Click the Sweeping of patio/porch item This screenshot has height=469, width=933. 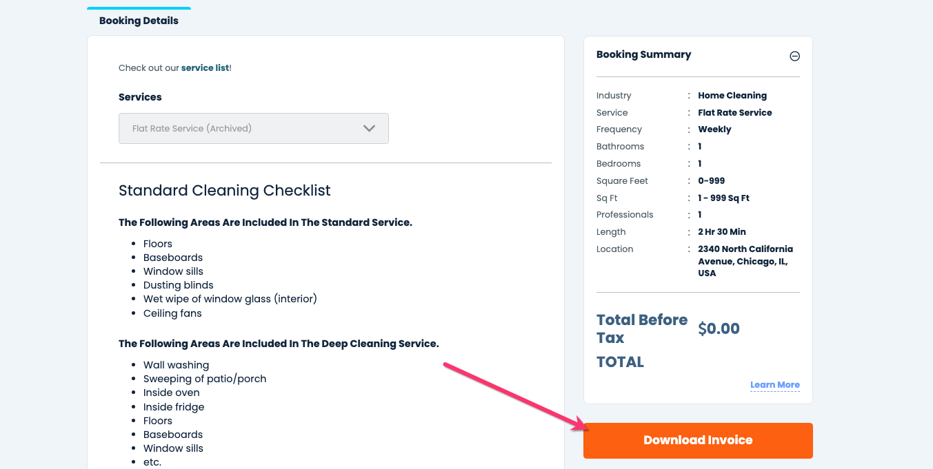click(204, 379)
